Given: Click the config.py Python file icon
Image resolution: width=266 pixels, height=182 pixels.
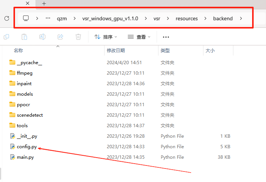Looking at the screenshot, I should (13, 146).
